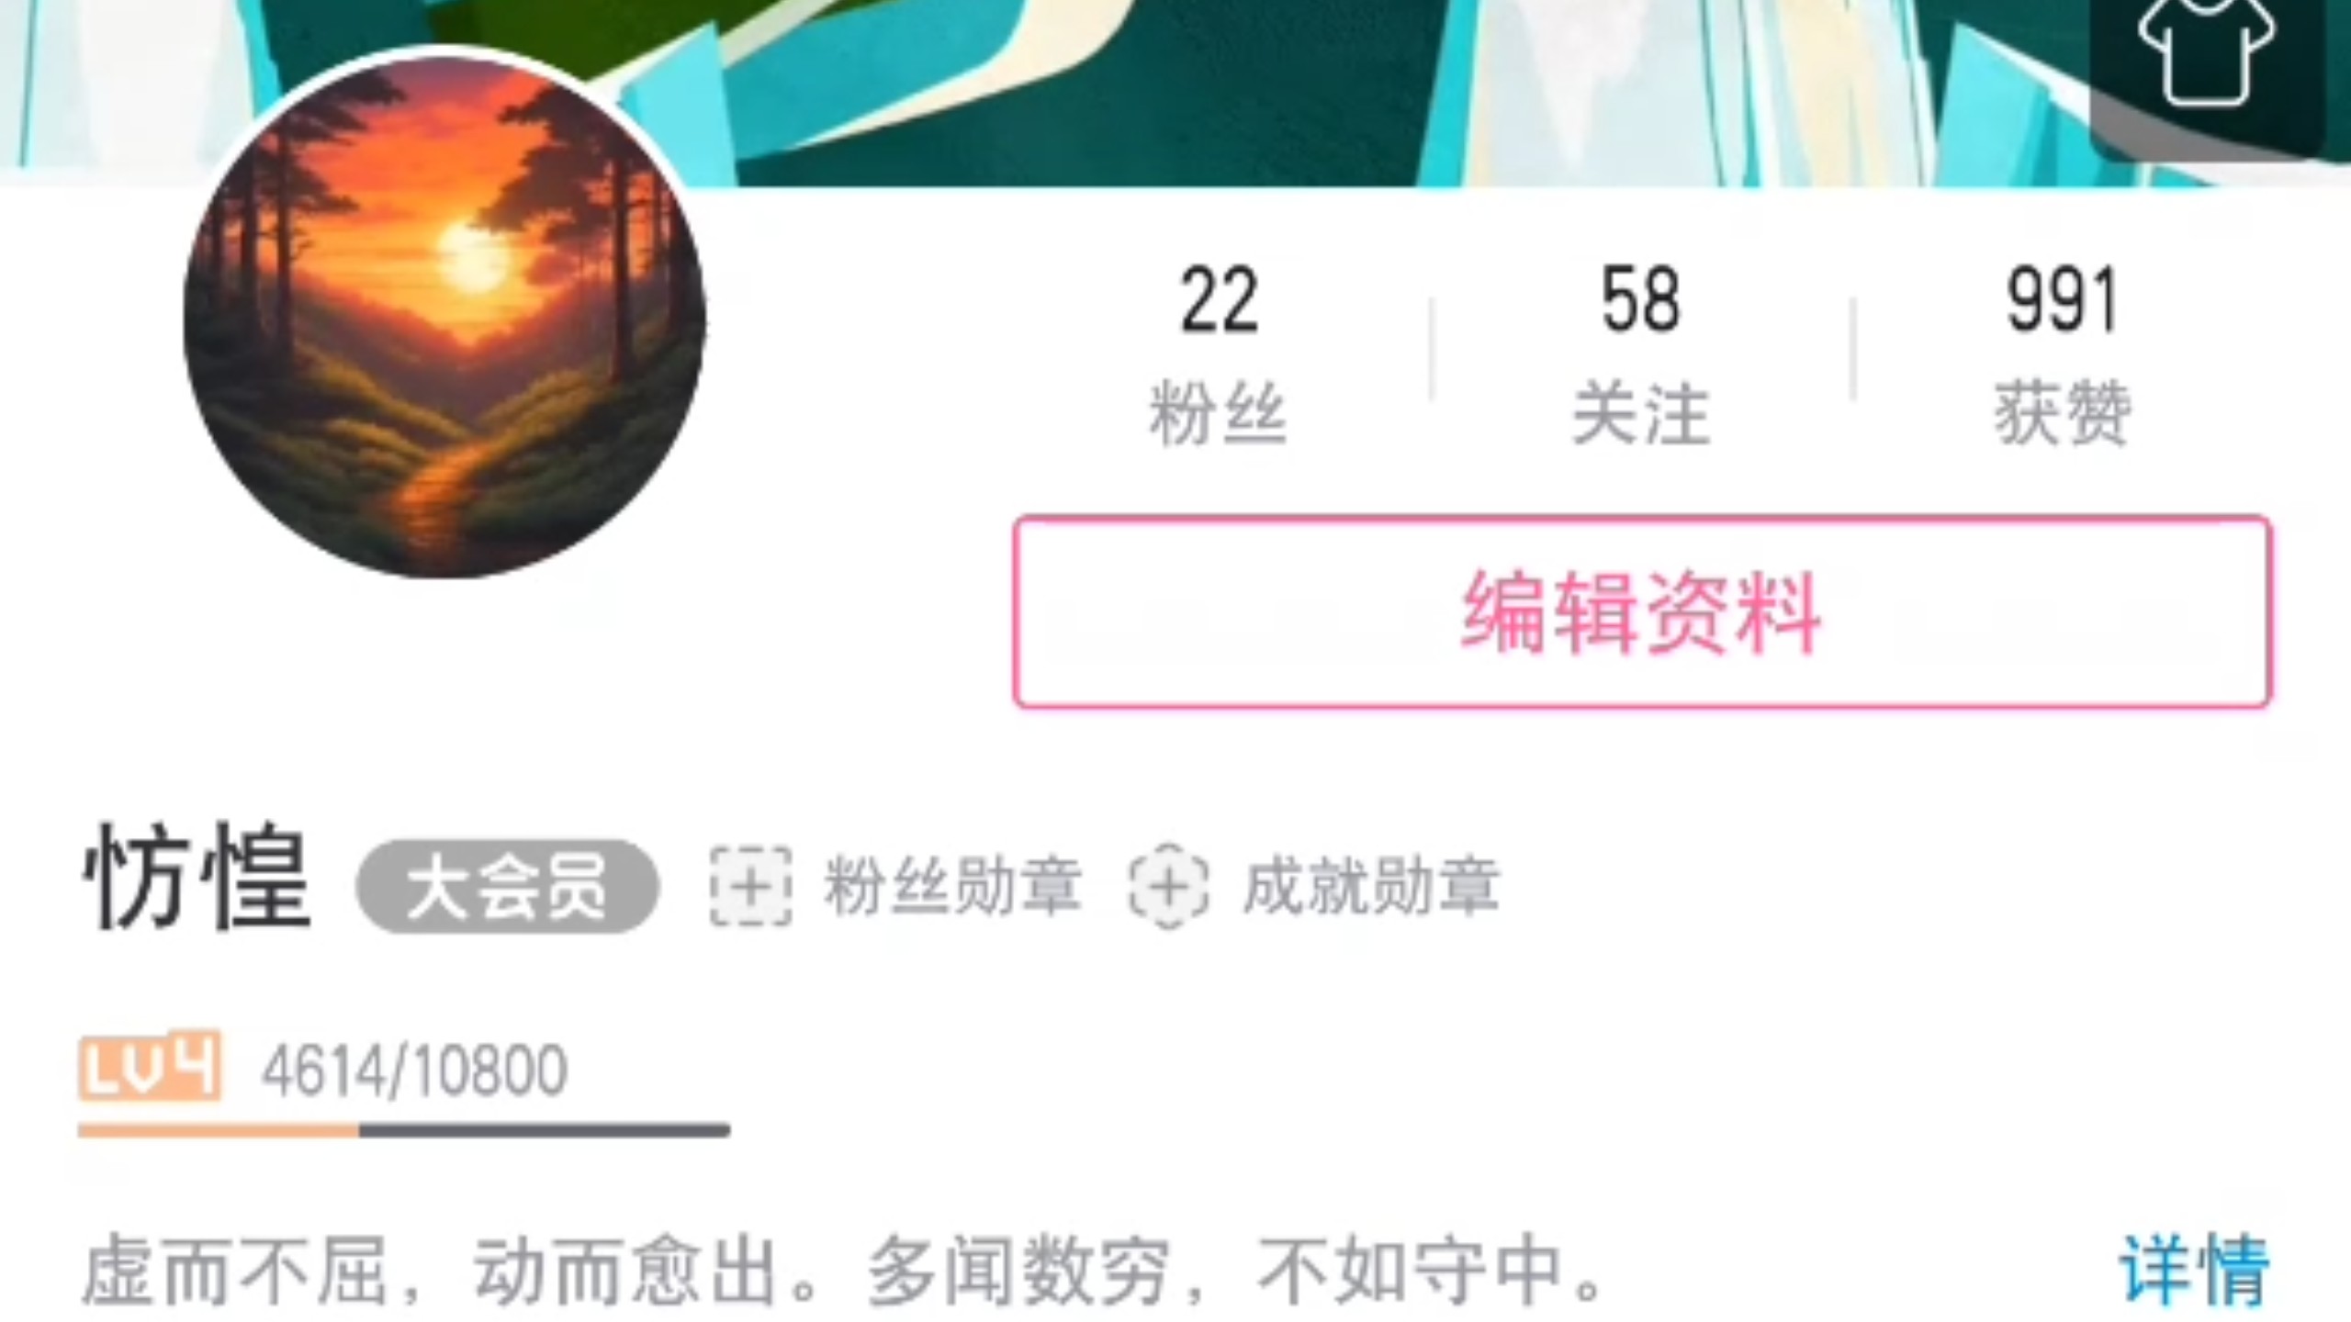The height and width of the screenshot is (1322, 2351).
Task: Click the 粉丝 label under 22
Action: [1219, 413]
